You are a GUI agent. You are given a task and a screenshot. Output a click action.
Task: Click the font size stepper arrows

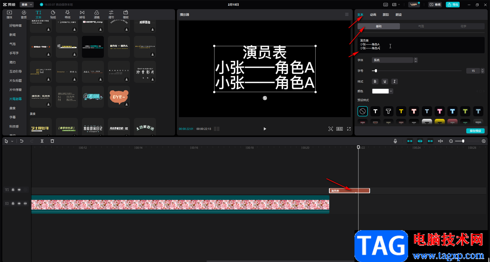click(x=482, y=71)
